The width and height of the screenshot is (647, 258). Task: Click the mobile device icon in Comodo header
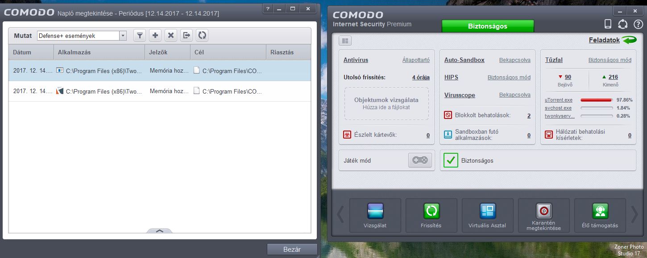pos(607,24)
